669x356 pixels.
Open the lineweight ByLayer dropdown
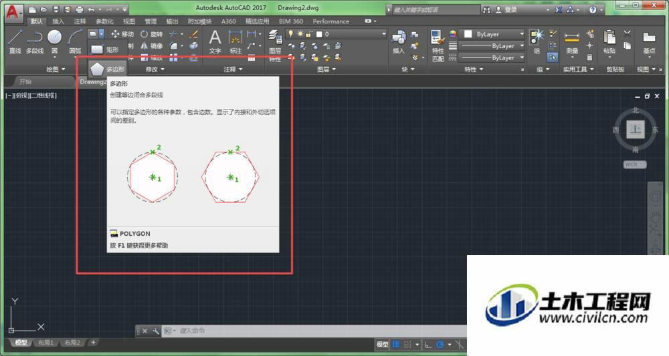[492, 45]
